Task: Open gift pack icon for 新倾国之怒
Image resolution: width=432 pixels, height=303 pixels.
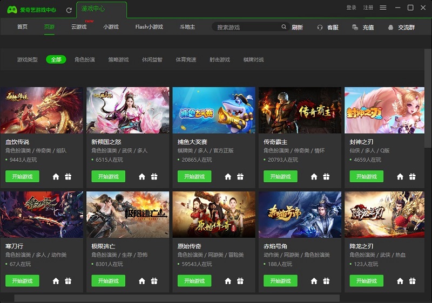Action: 154,176
